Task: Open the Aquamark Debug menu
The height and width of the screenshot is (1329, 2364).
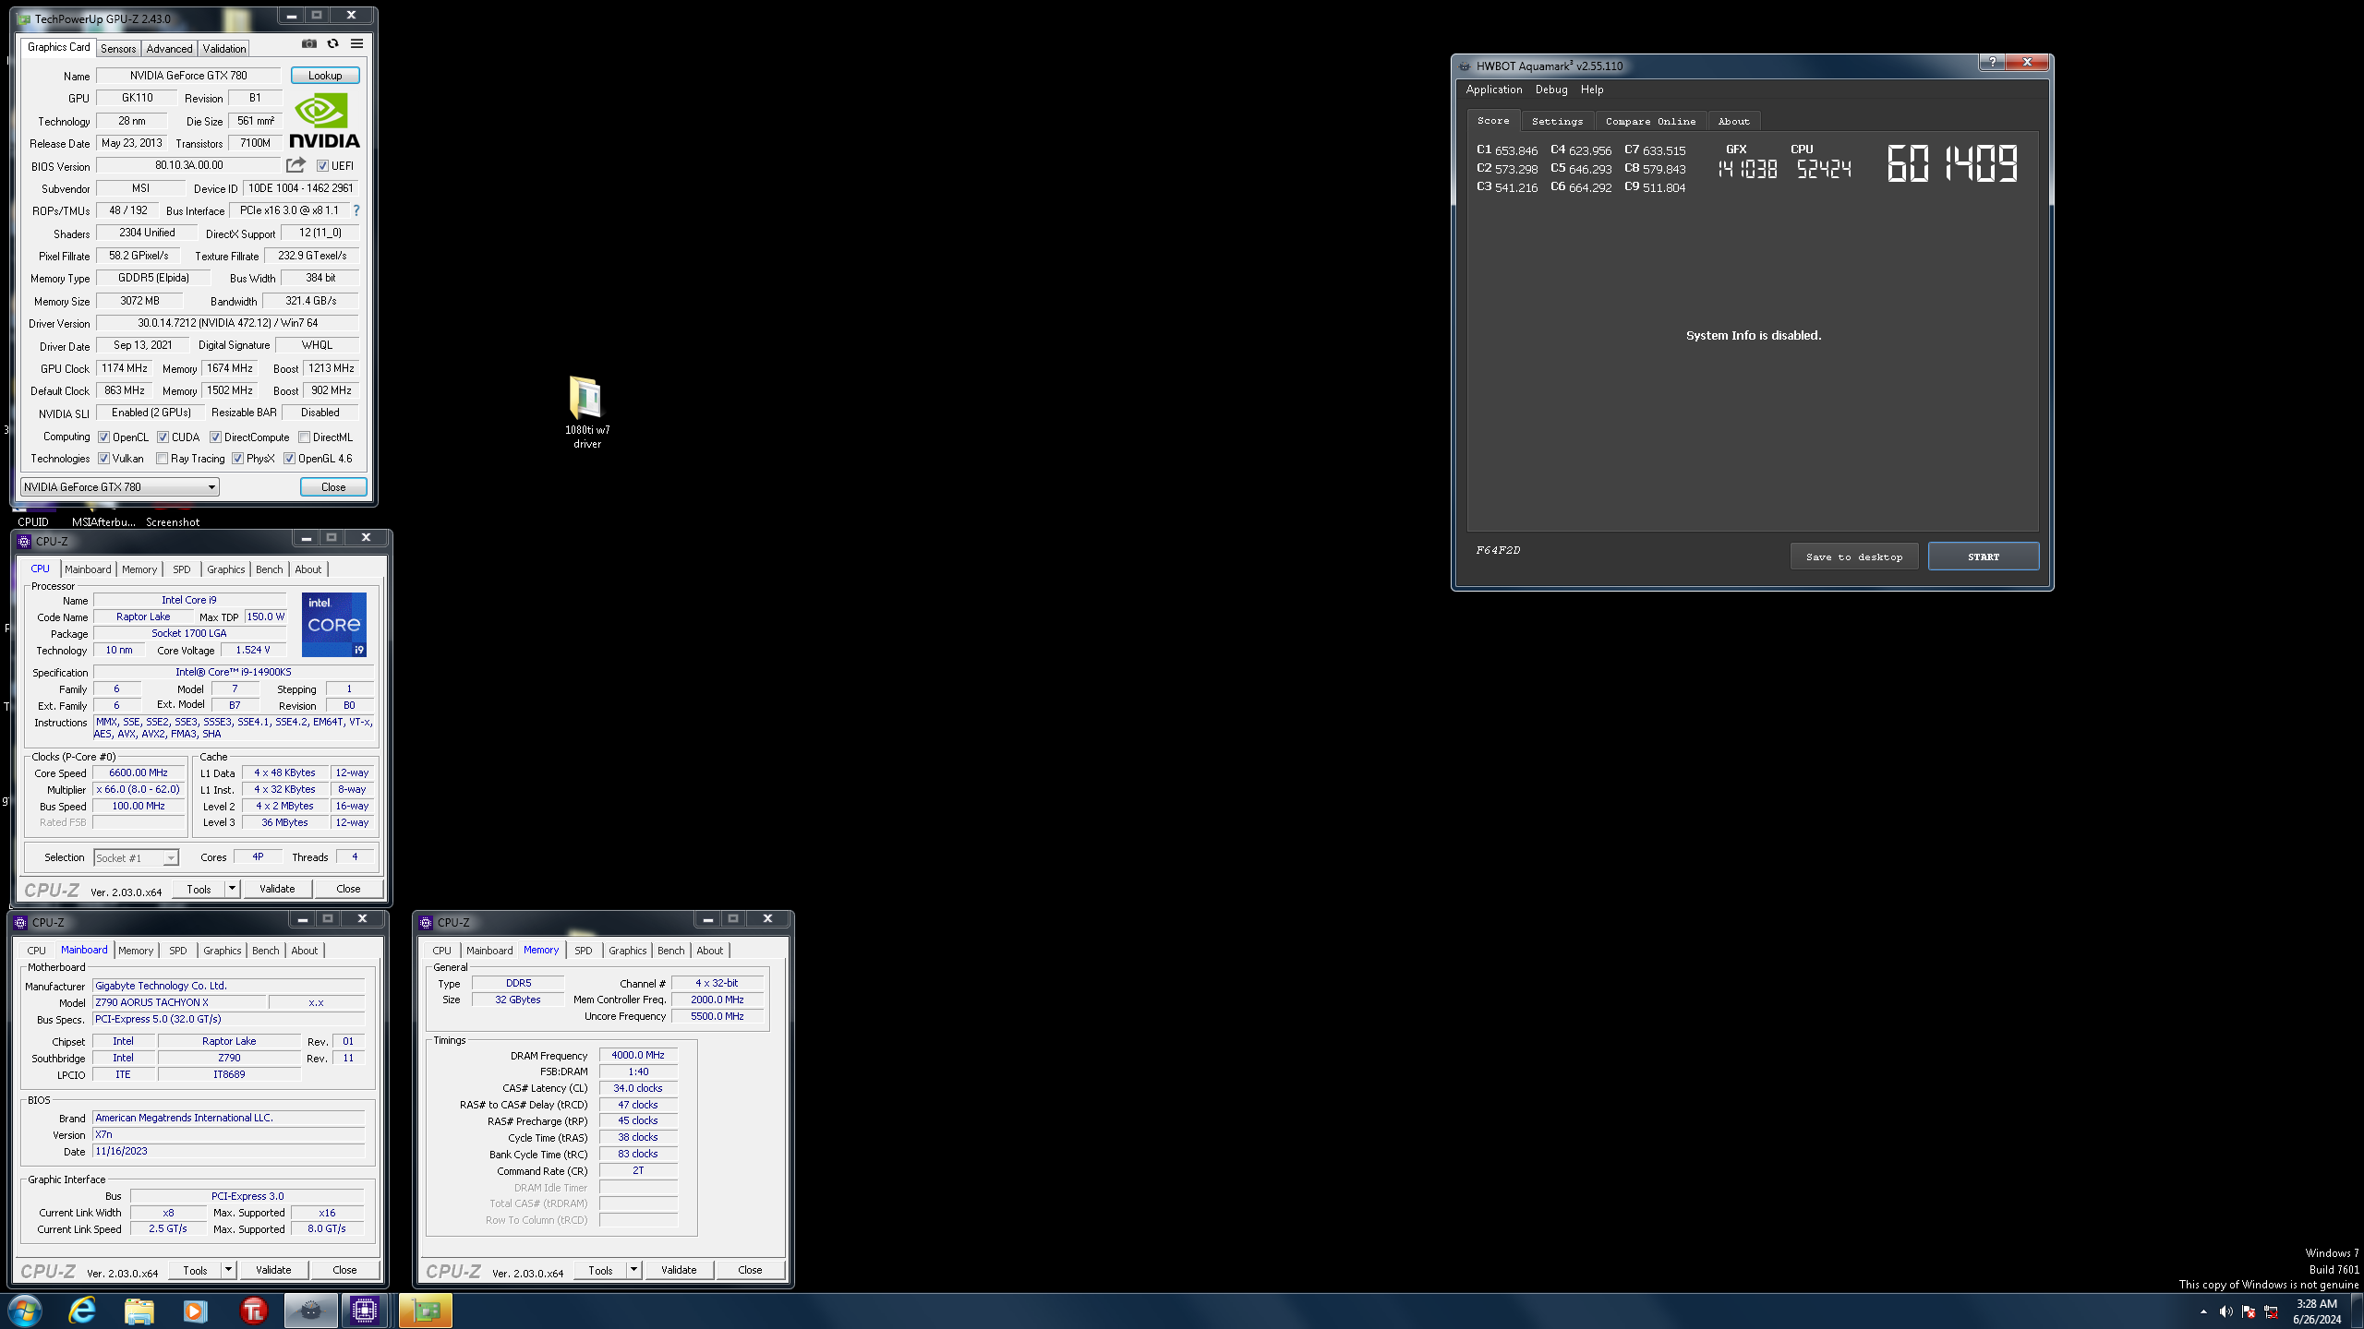Action: pyautogui.click(x=1551, y=90)
